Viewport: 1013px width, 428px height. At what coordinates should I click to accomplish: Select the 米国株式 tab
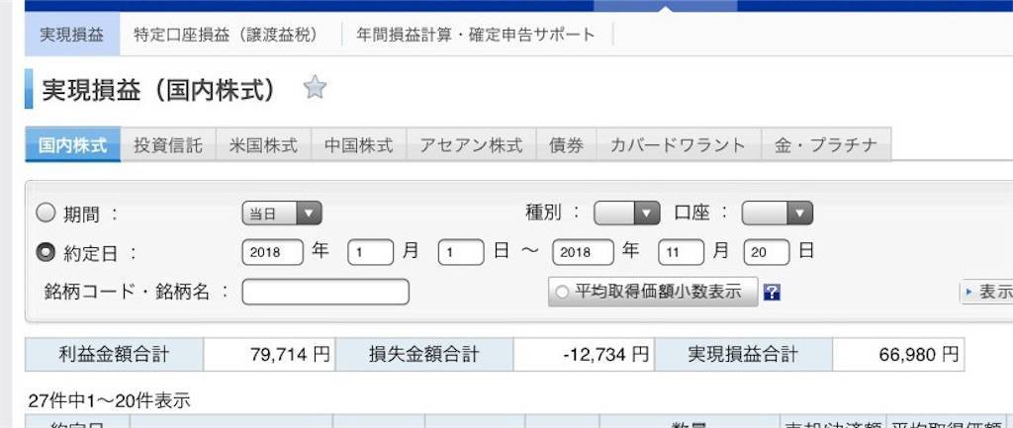(263, 144)
